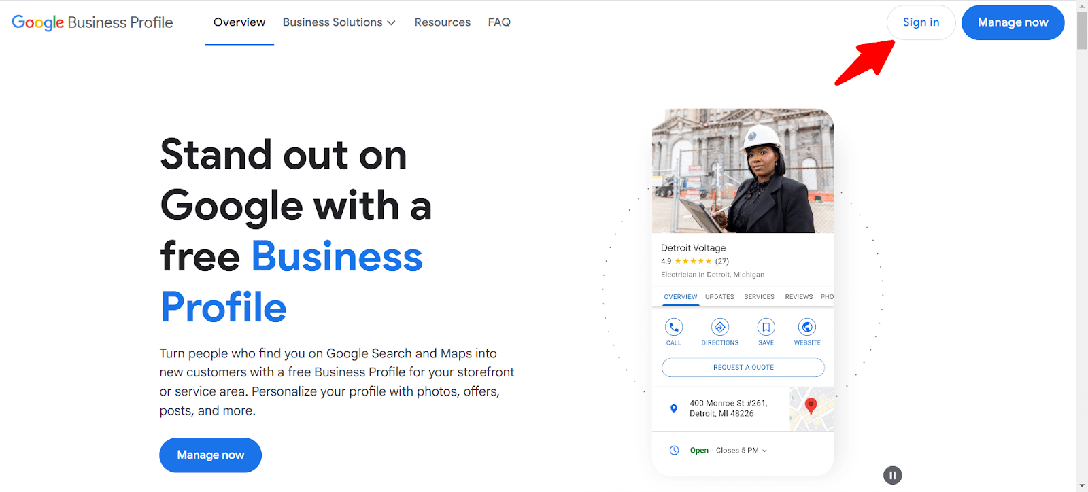Tap the Save bookmark icon
The height and width of the screenshot is (492, 1088).
[x=766, y=328]
